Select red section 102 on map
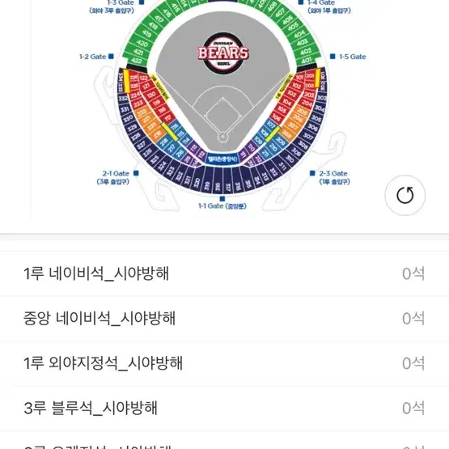 (296, 86)
